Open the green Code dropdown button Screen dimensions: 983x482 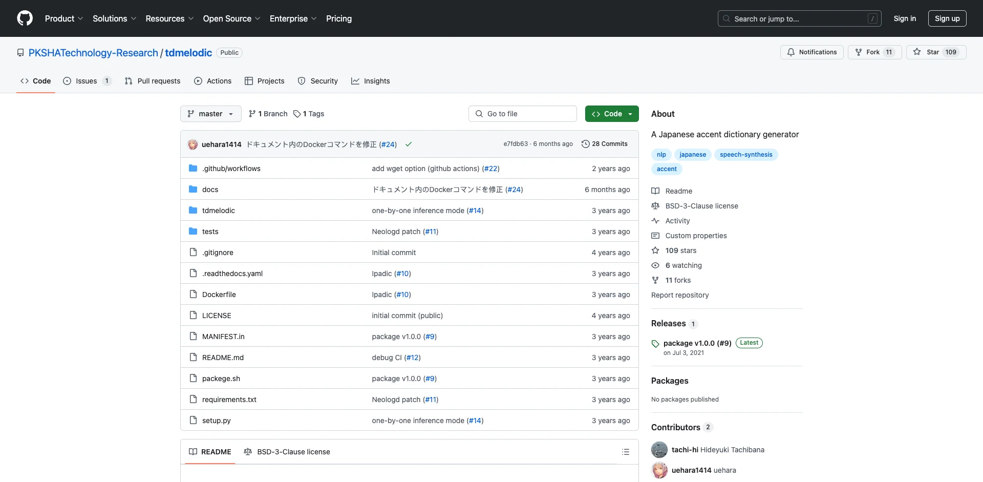612,114
